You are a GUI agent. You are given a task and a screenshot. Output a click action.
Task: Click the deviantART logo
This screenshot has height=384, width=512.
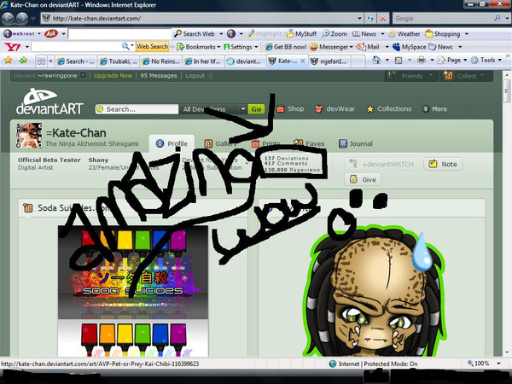(49, 102)
